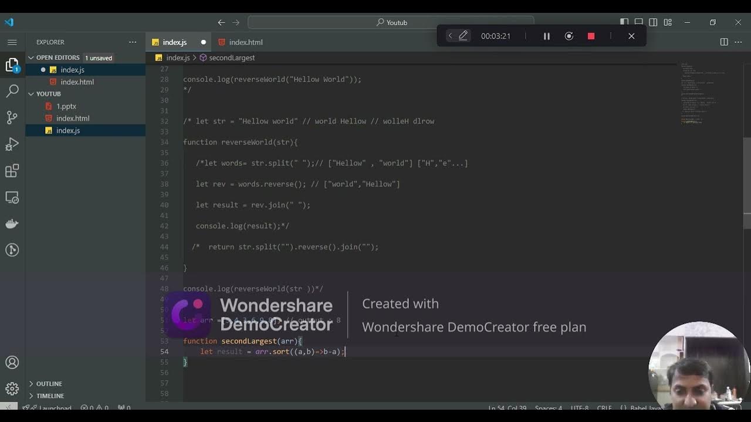
Task: Click the 'UTF-8' encoding status item
Action: click(580, 407)
